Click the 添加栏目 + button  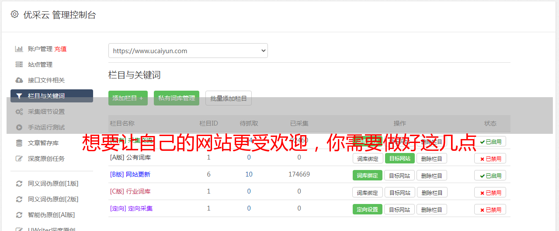128,98
